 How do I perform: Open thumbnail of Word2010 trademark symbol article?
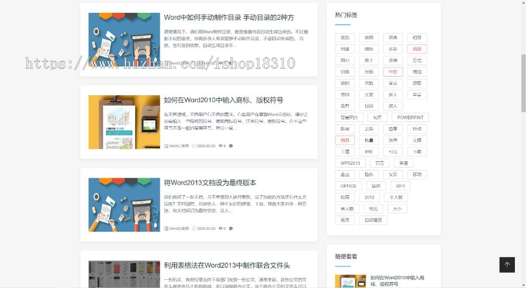point(124,122)
